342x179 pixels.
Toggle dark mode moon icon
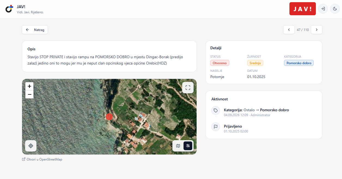click(x=335, y=9)
